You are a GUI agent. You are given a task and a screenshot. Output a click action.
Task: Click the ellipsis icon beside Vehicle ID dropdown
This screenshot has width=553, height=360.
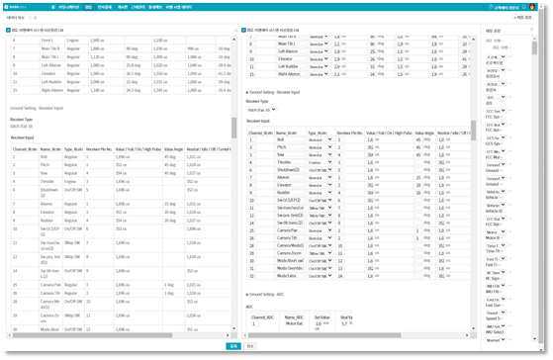[x=510, y=205]
